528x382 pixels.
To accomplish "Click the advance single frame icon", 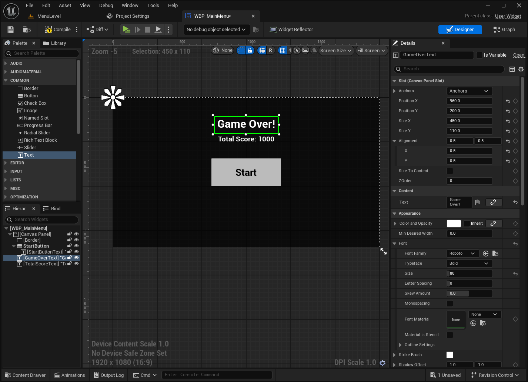I will (137, 30).
